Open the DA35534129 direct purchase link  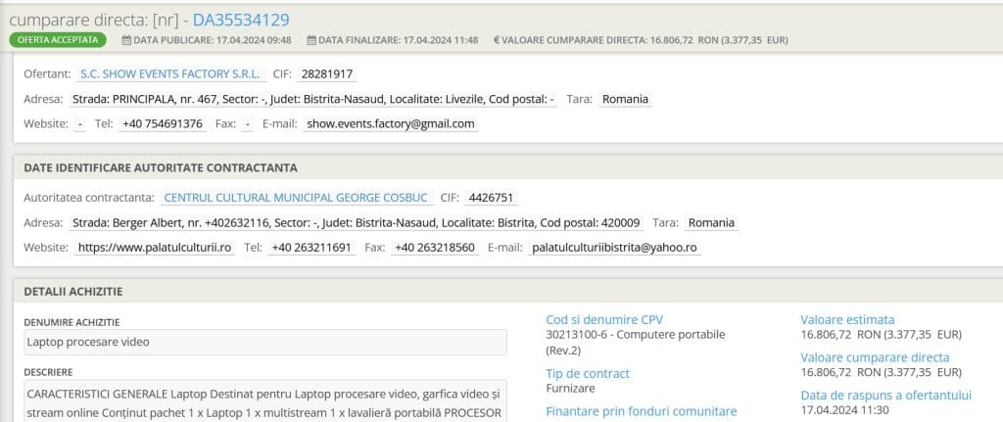pyautogui.click(x=241, y=20)
